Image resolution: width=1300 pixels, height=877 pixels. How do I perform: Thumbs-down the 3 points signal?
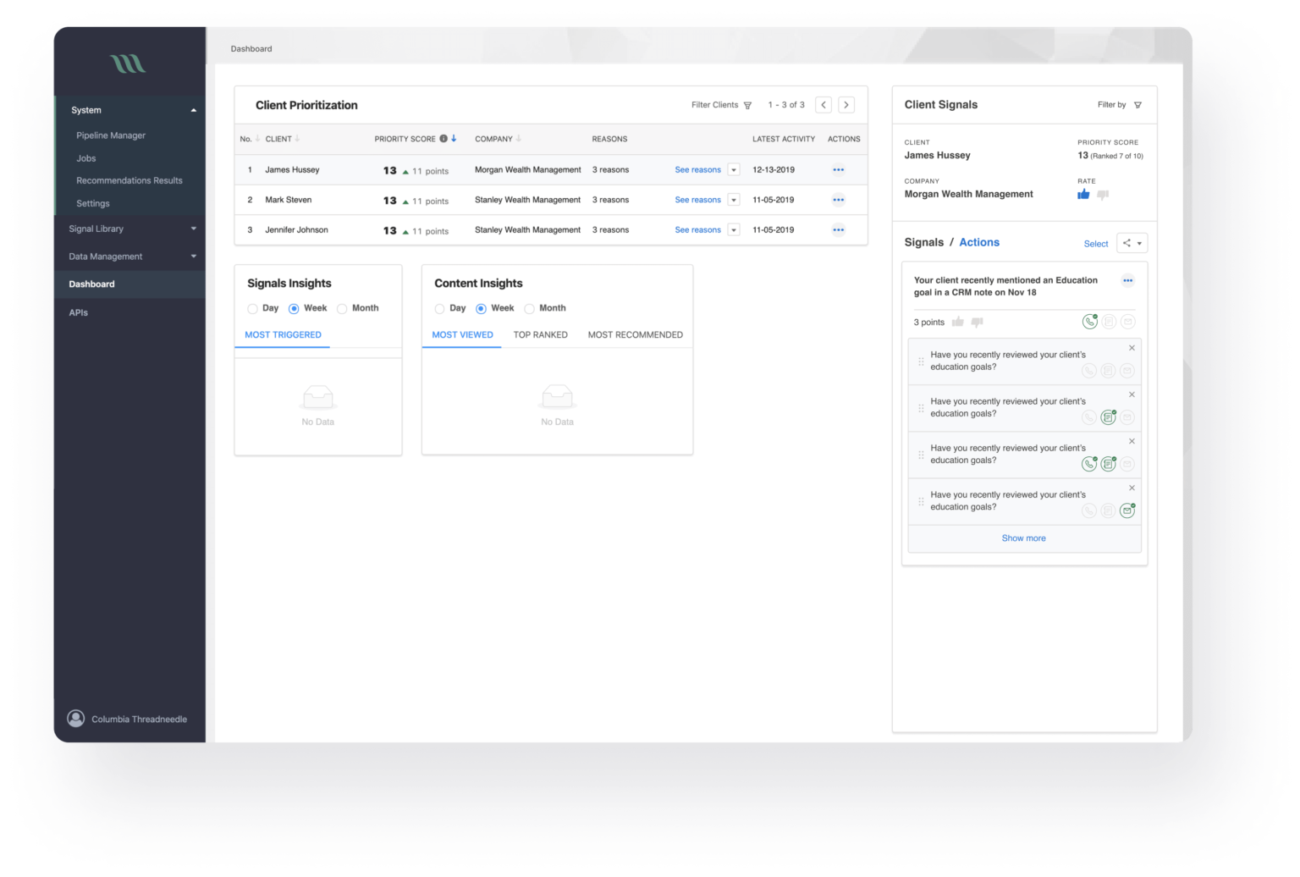coord(978,323)
